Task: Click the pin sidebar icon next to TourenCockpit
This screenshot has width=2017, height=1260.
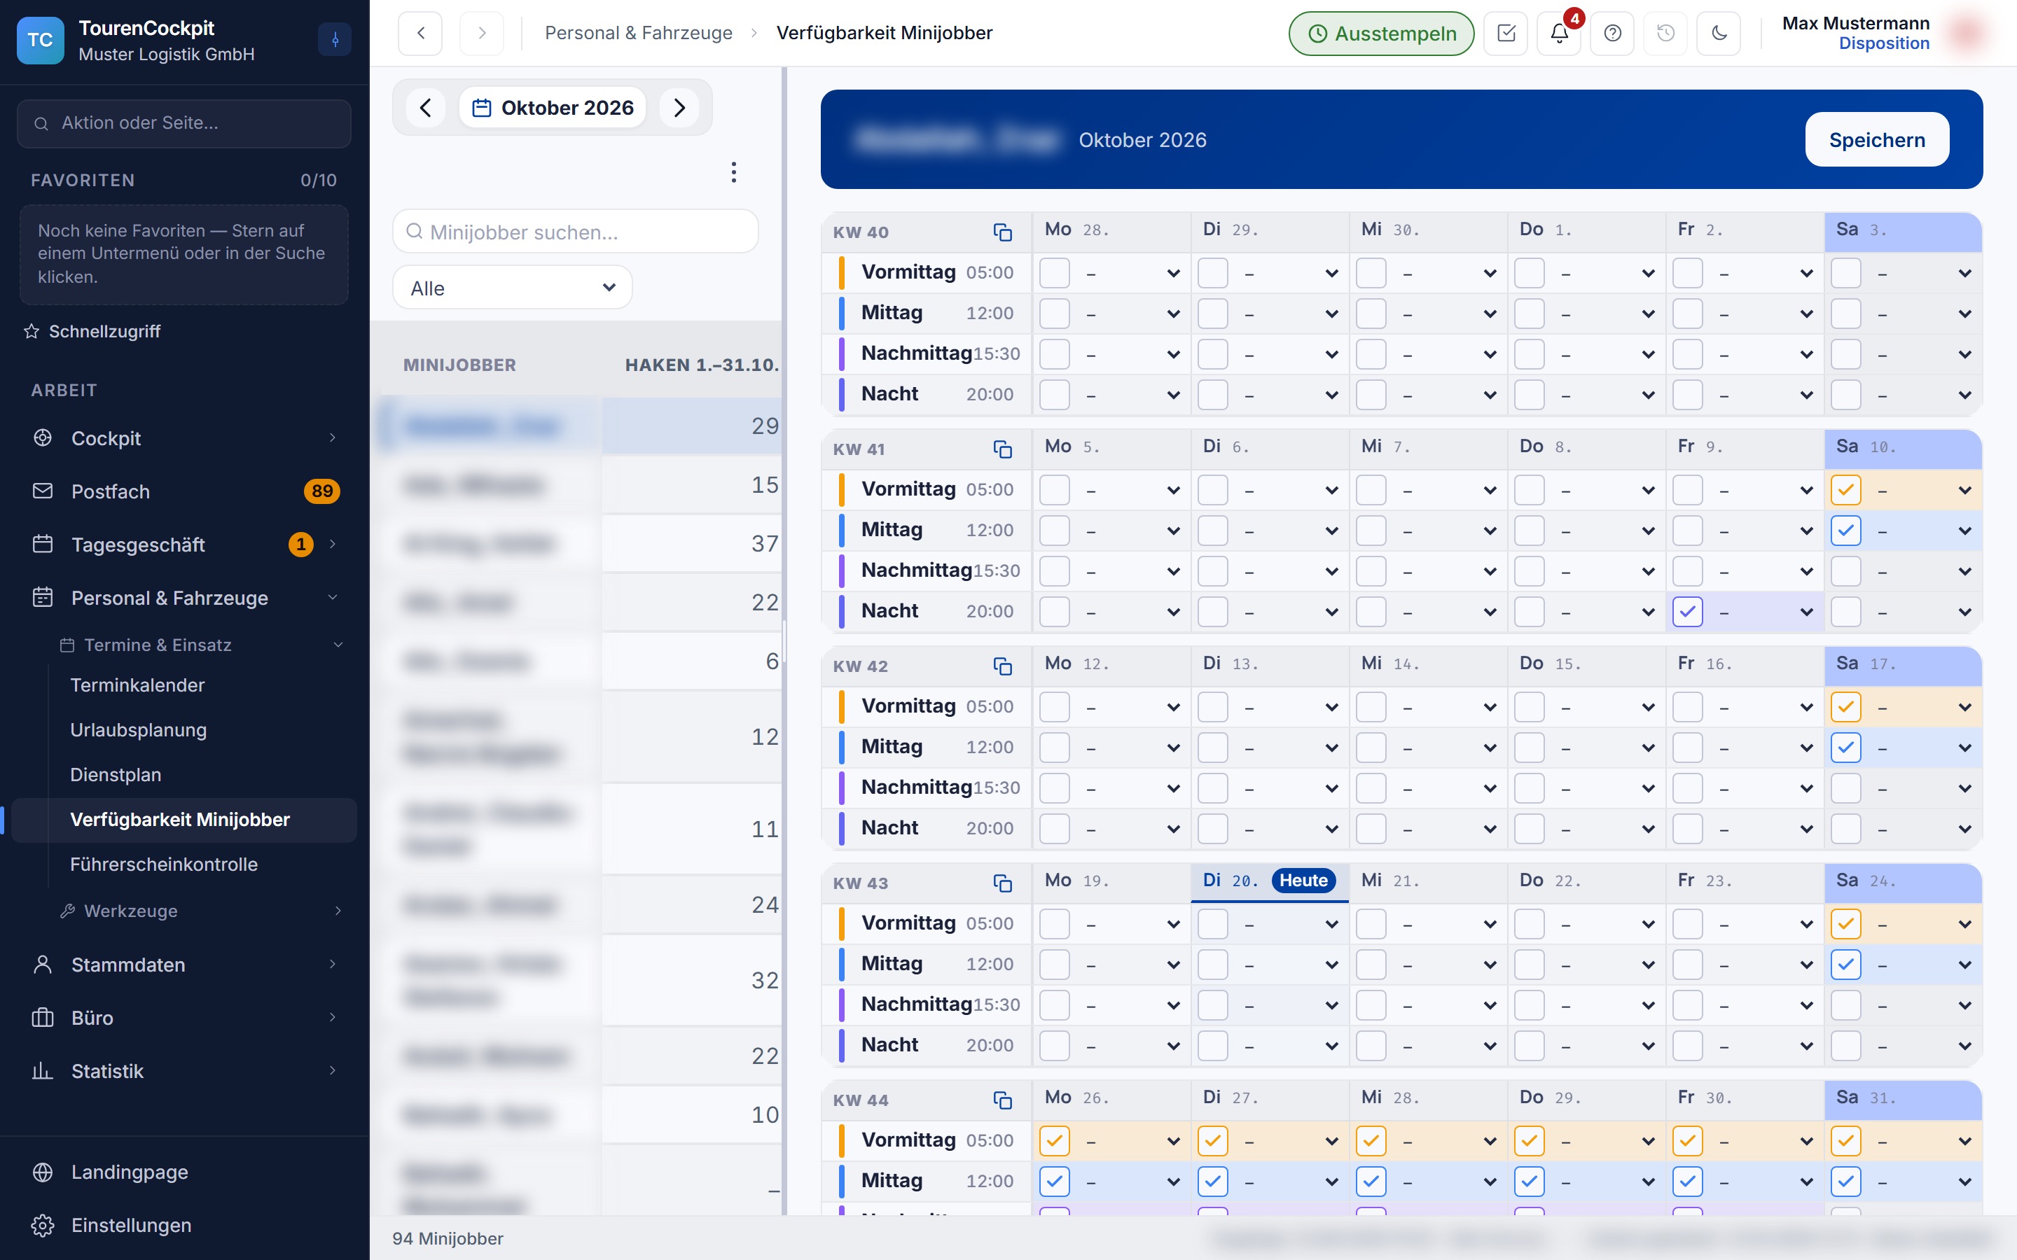Action: point(335,39)
